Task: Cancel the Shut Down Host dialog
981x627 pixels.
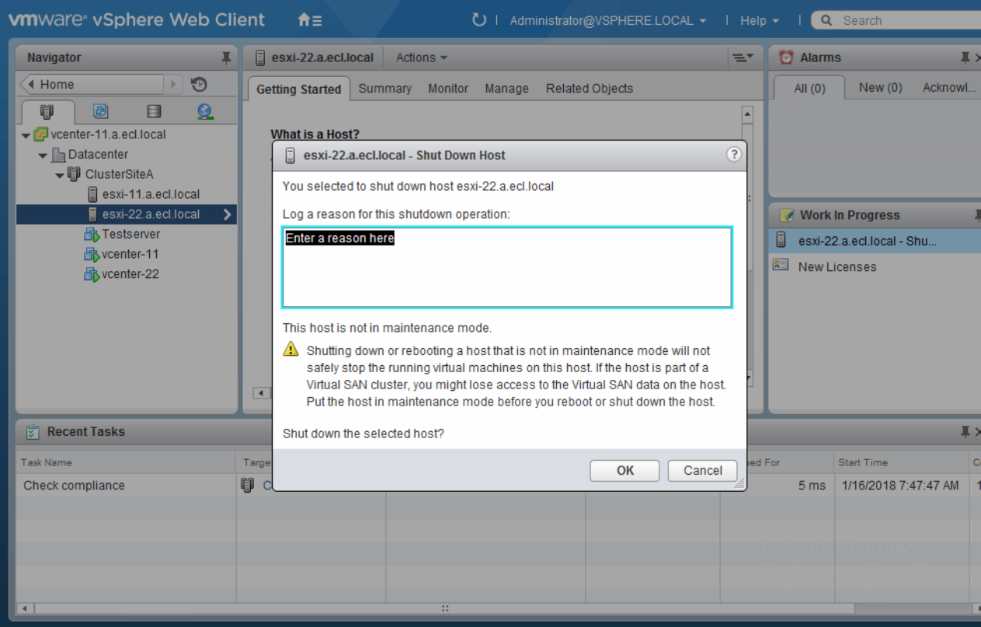Action: (702, 471)
